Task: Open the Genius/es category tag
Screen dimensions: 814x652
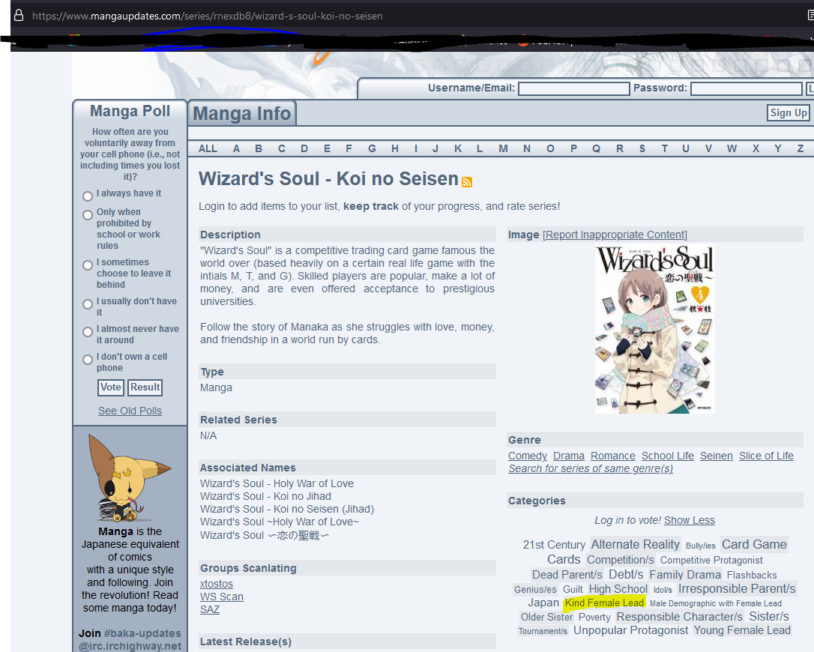Action: 535,590
